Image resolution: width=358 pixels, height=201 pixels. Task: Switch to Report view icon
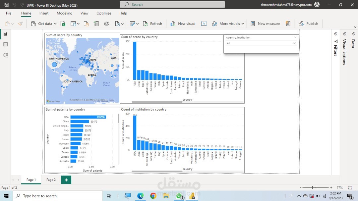pos(6,34)
